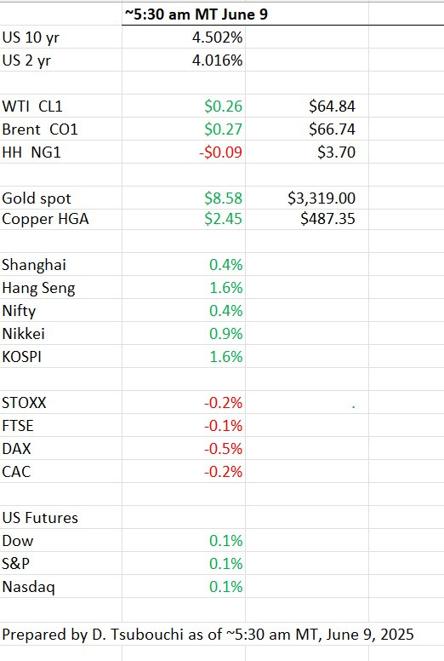Image resolution: width=444 pixels, height=661 pixels.
Task: Select the US 2 yr label cell
Action: 61,60
